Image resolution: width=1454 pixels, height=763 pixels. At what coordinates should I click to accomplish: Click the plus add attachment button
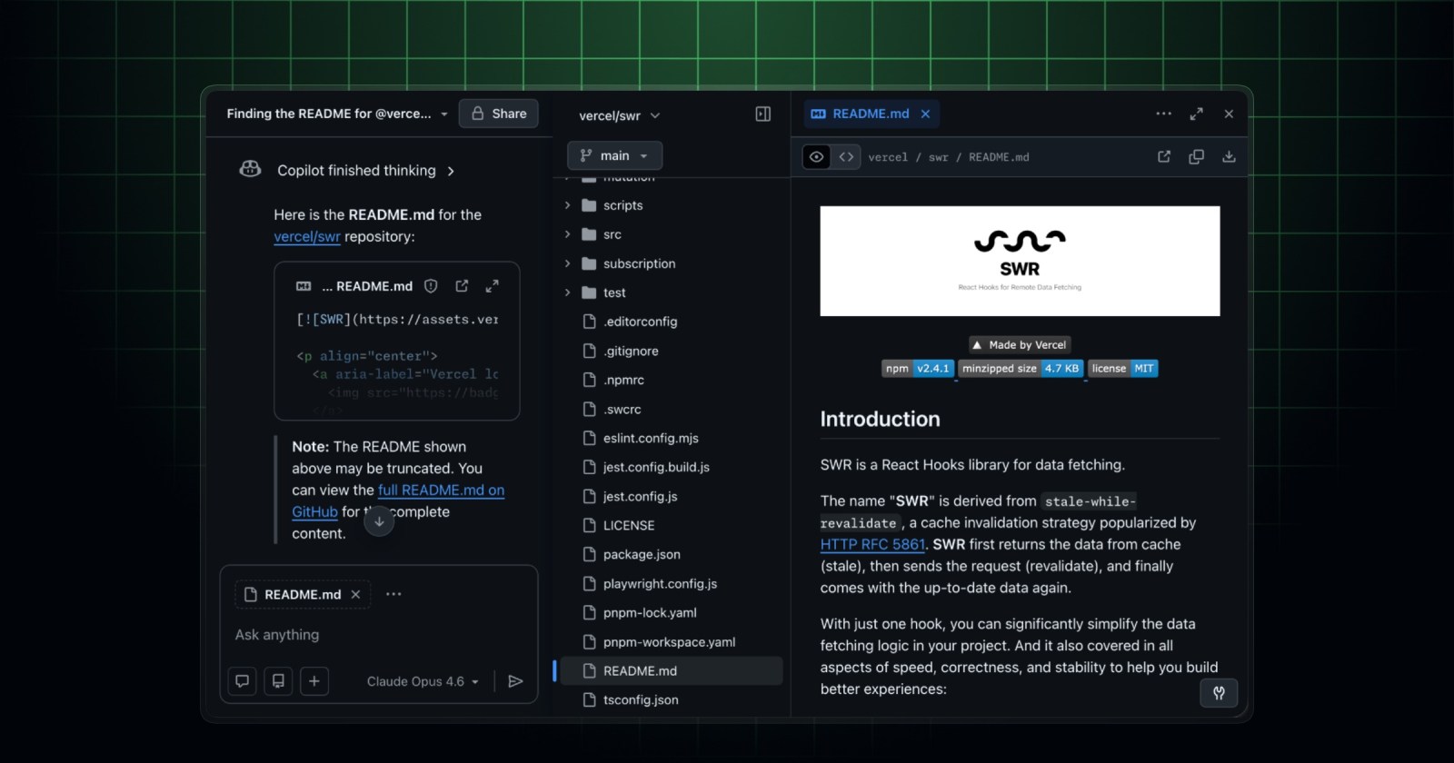[314, 681]
